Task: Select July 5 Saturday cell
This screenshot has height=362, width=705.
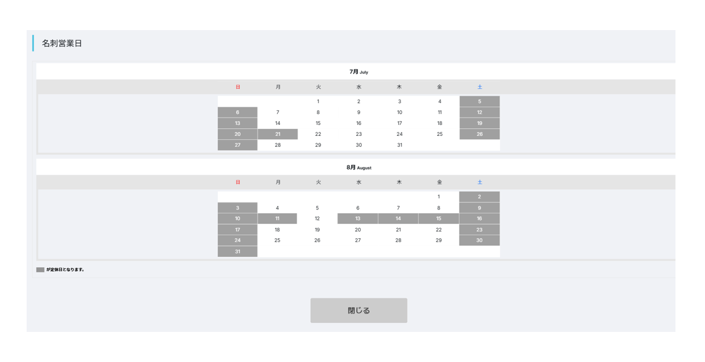Action: click(479, 101)
